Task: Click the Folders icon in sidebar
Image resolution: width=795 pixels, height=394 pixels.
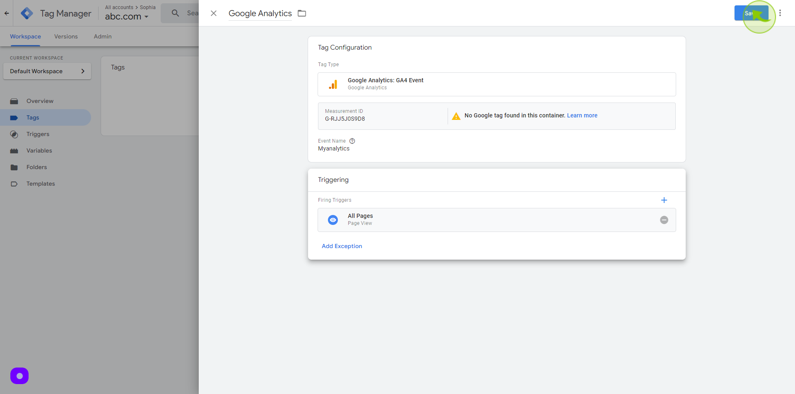Action: click(x=14, y=167)
